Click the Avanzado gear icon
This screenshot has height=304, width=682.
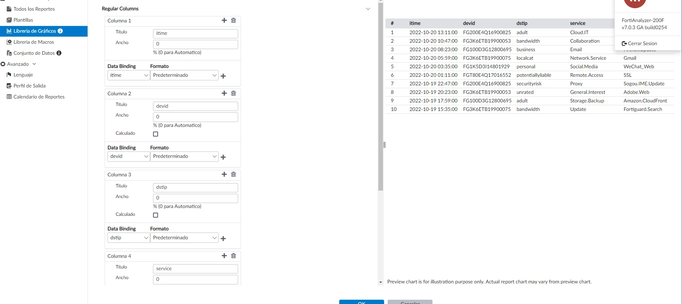click(3, 64)
